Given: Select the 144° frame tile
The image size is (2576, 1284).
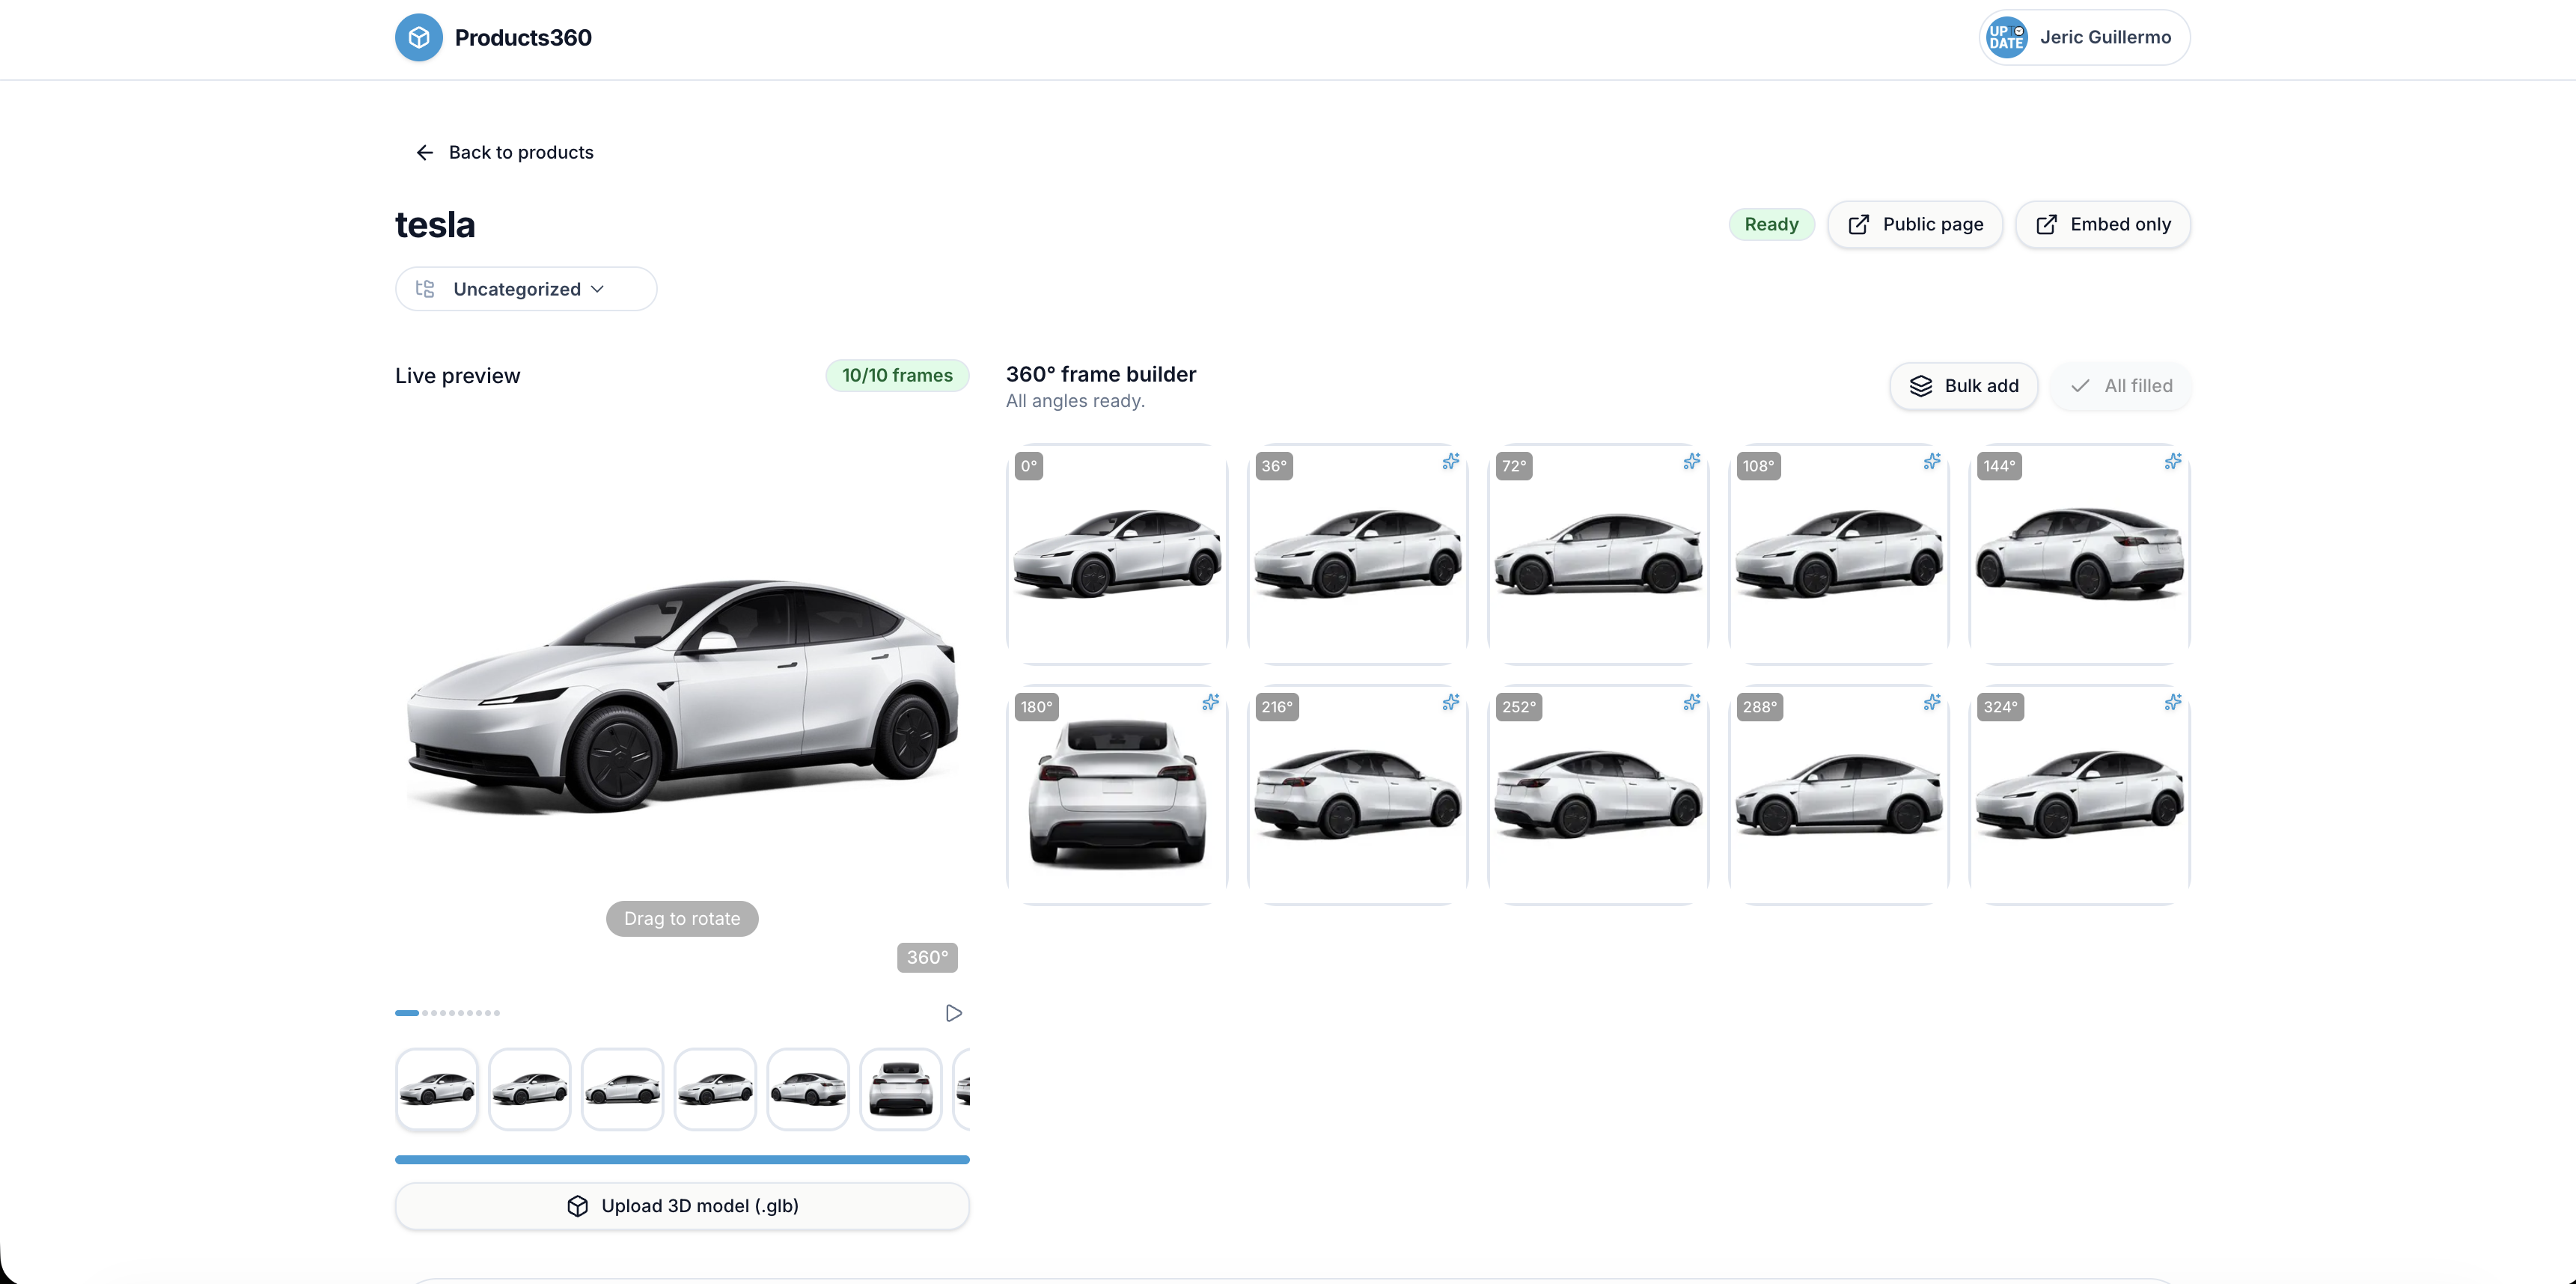Looking at the screenshot, I should [x=2080, y=554].
